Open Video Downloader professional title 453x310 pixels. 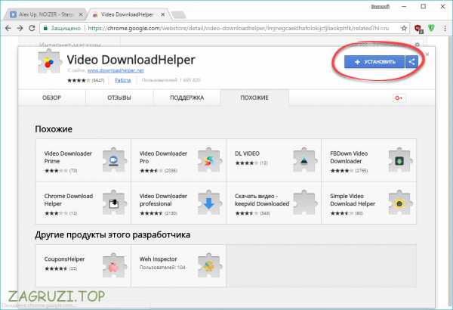click(163, 200)
